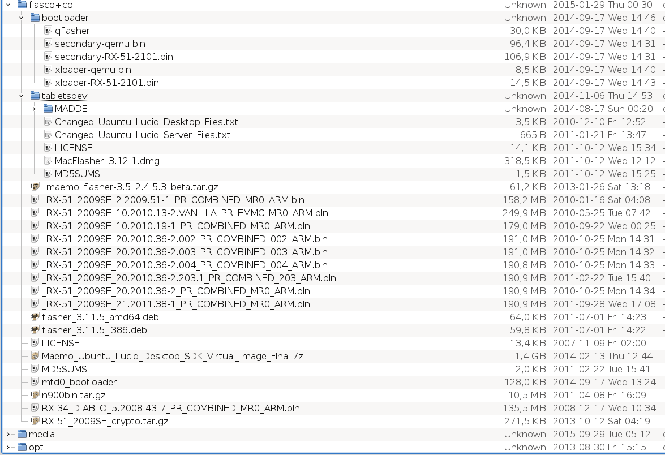The width and height of the screenshot is (665, 455).
Task: Open the tabletsdev folder link
Action: tap(64, 96)
